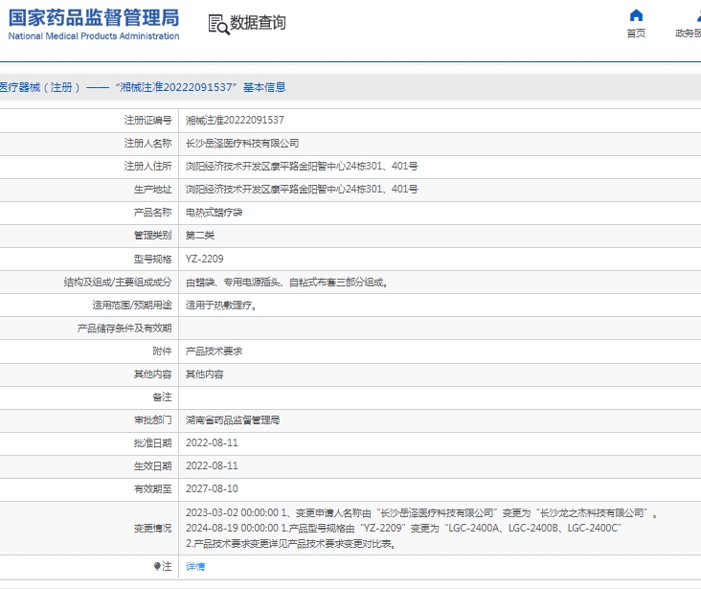The image size is (701, 589).
Task: Click the 产品储存条件及有效期 field label
Action: click(x=124, y=328)
